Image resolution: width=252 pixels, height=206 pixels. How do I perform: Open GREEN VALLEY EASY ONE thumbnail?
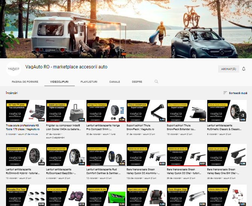click(227, 155)
